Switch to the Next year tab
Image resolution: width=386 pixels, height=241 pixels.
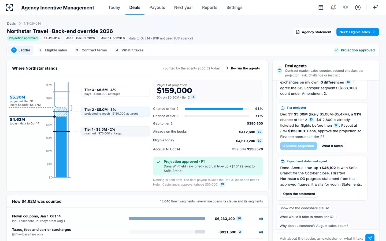pos(184,7)
